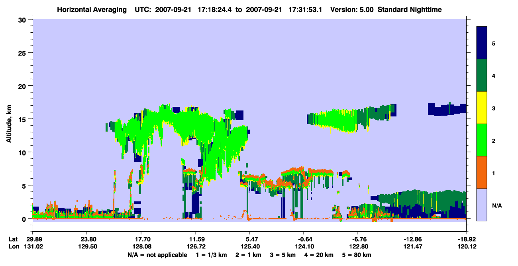The width and height of the screenshot is (518, 266).
Task: Click the y-axis tick label 25
Action: coord(23,53)
